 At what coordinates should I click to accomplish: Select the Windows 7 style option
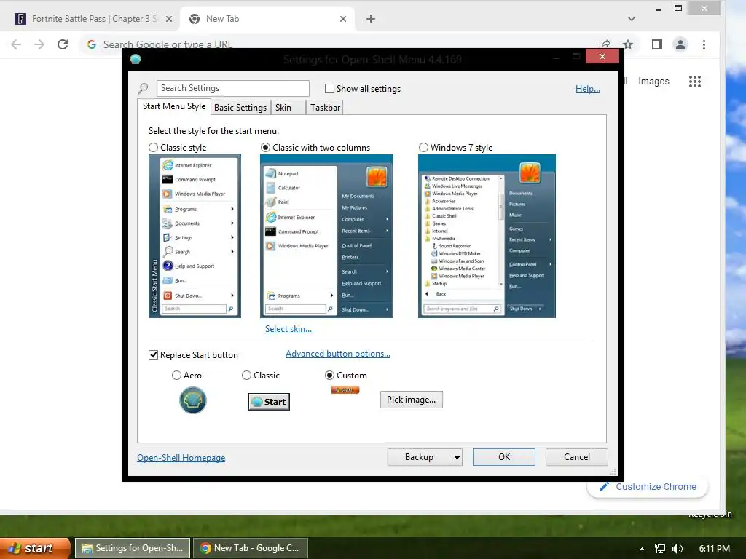[x=423, y=147]
